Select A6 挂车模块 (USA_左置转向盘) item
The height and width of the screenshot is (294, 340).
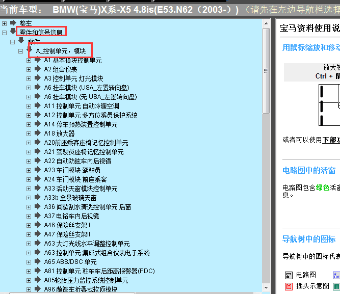click(x=87, y=88)
